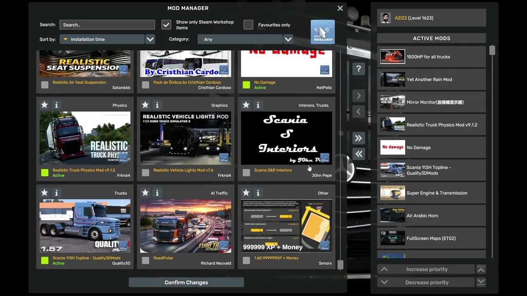Grab the mod list scrollbar handle
Image resolution: width=527 pixels, height=296 pixels.
click(x=340, y=265)
